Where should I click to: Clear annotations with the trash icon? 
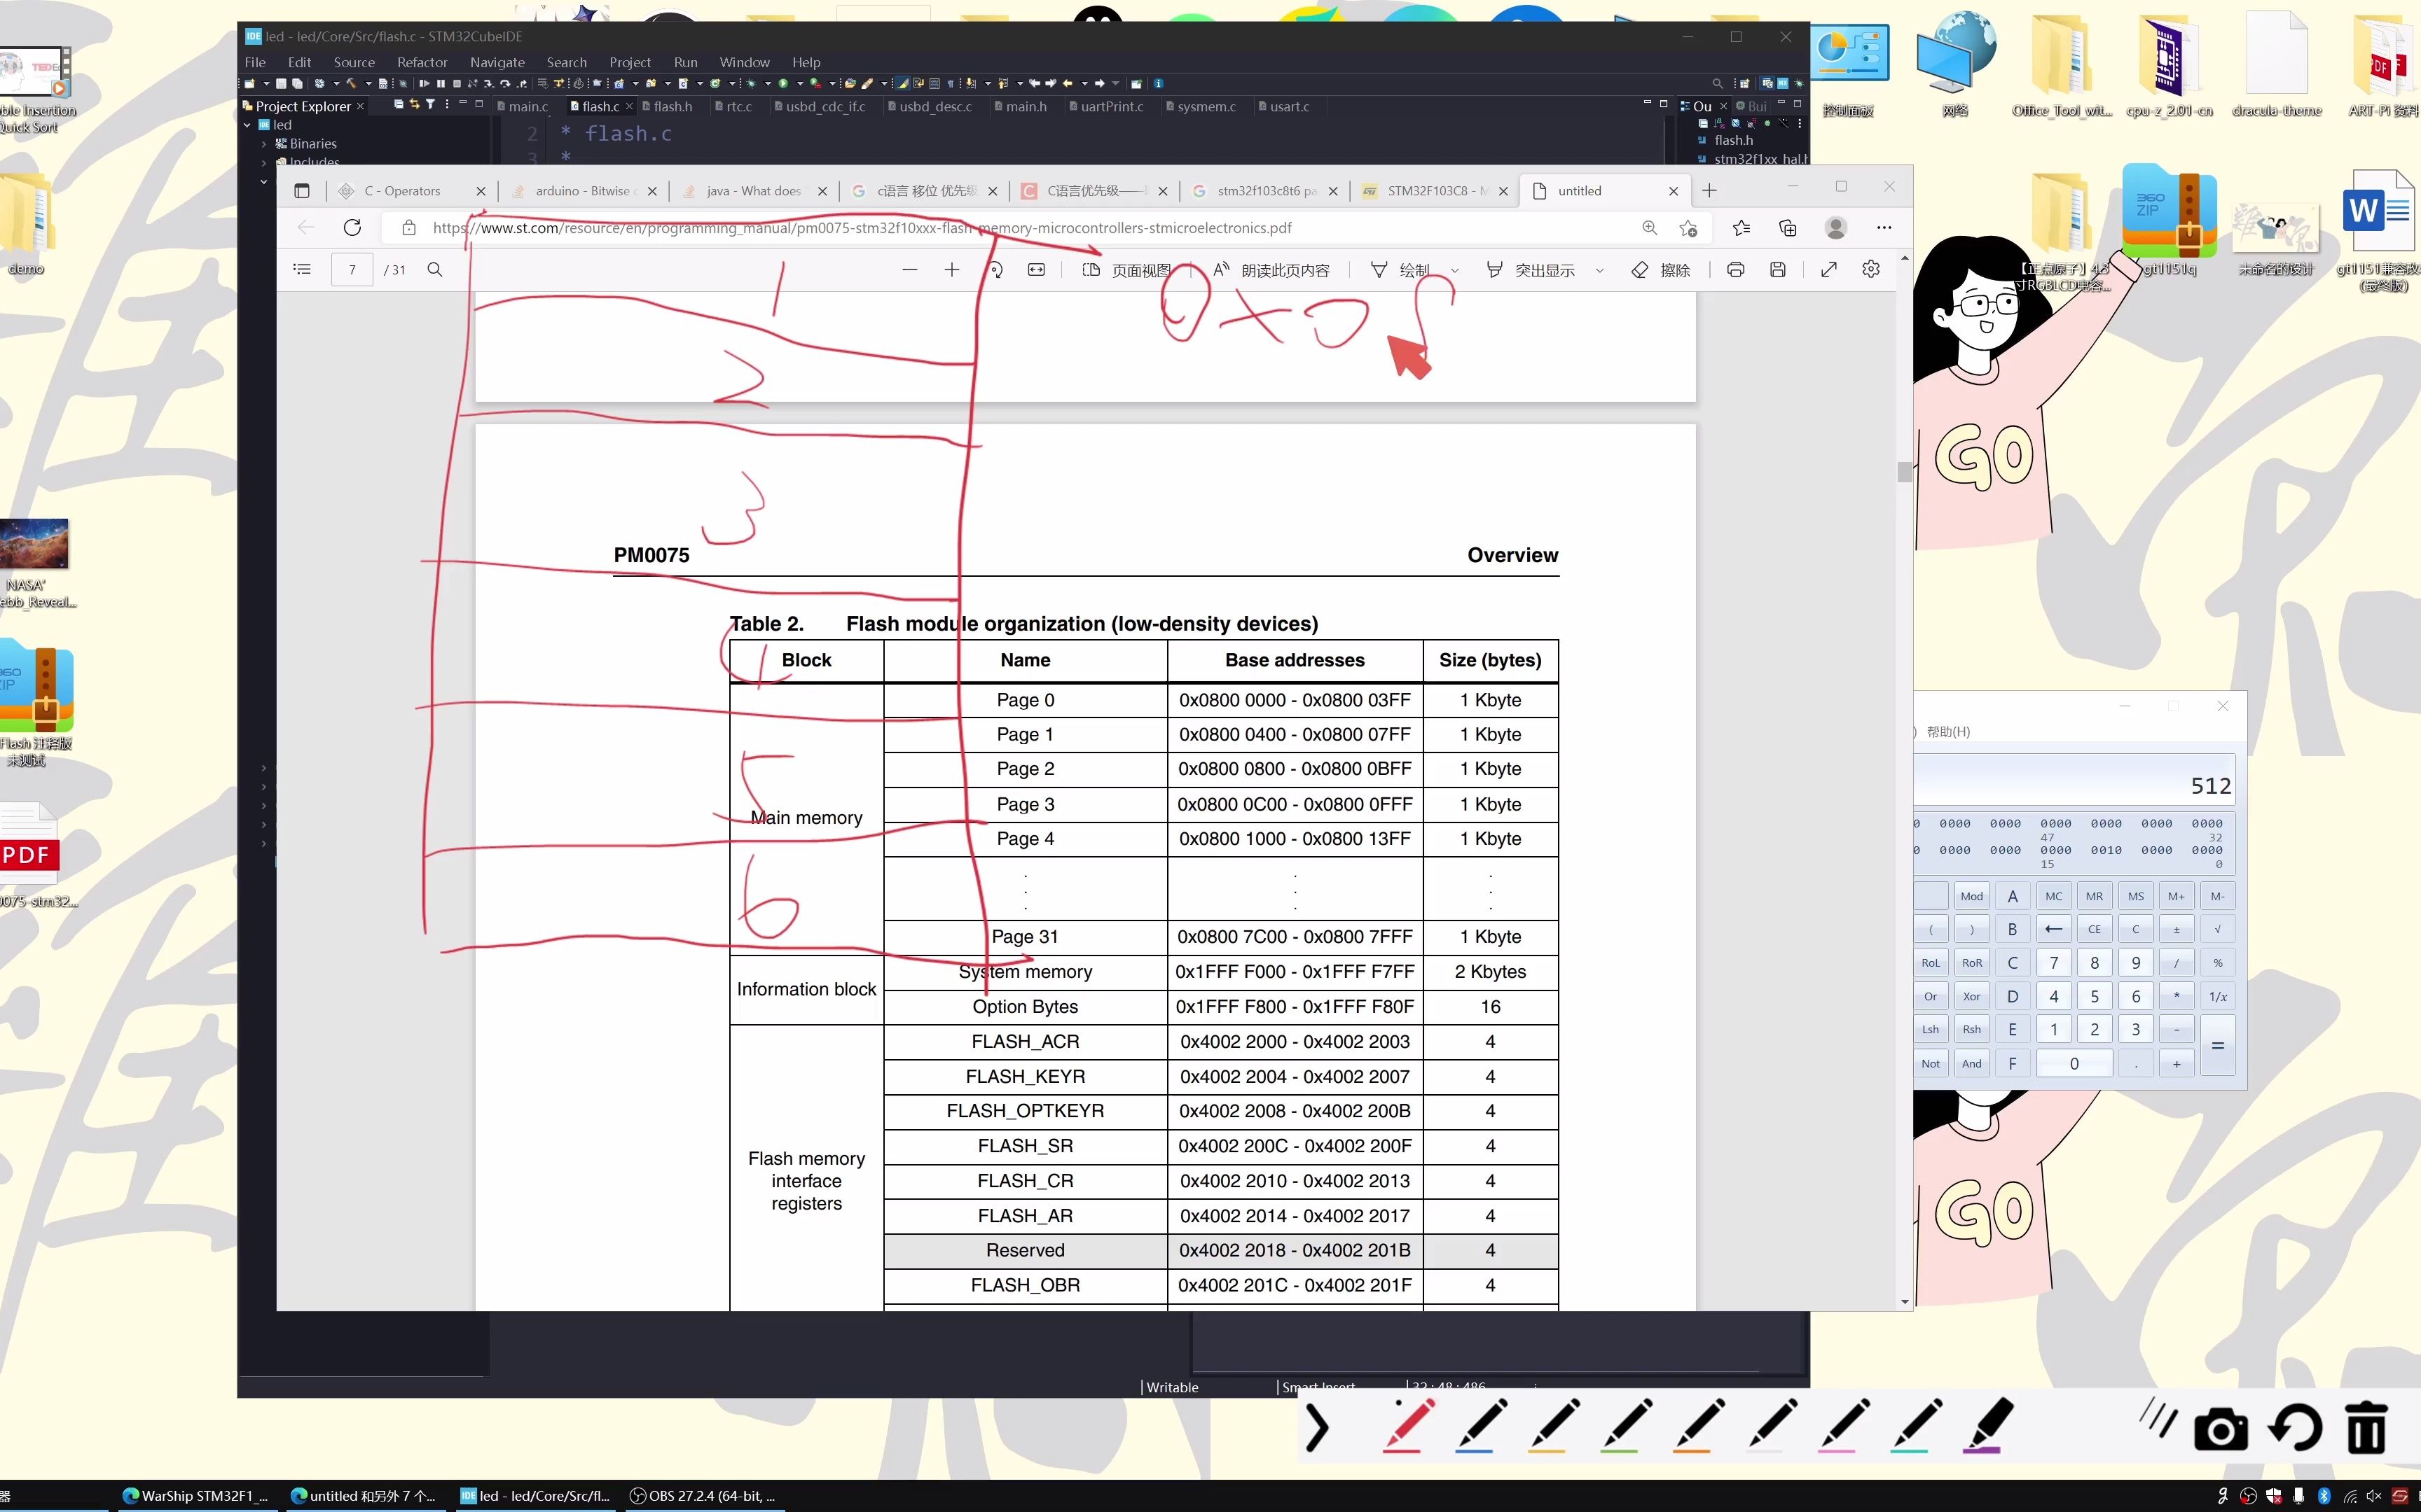click(2366, 1429)
